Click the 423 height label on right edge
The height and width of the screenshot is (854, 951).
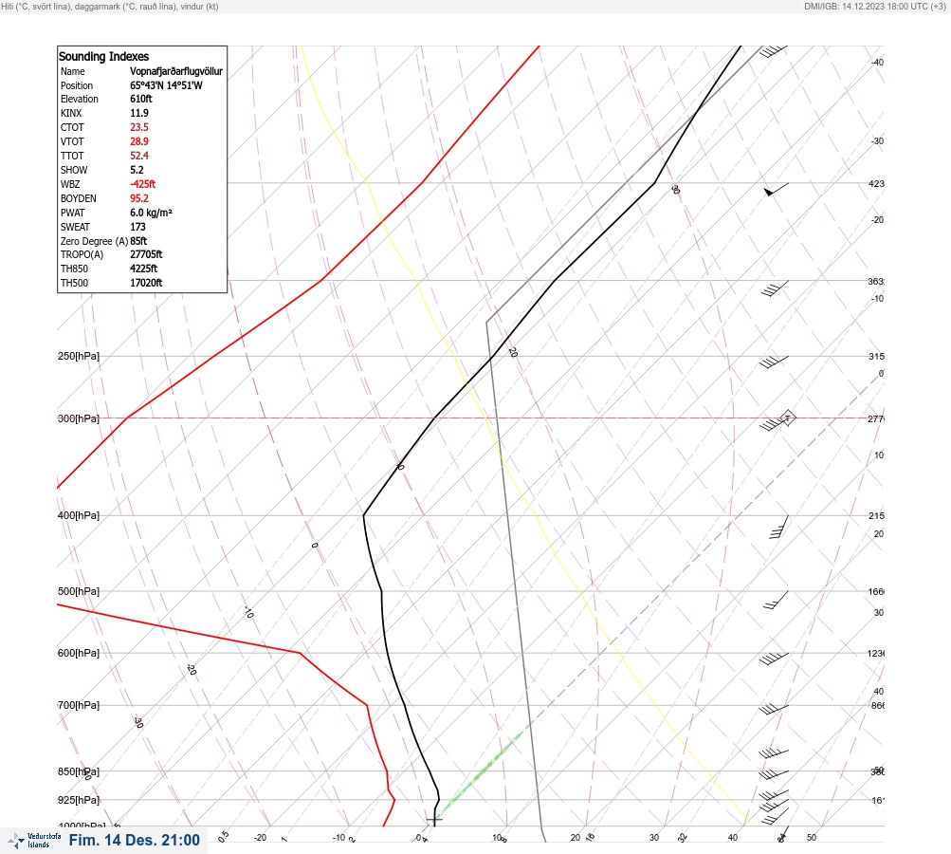(876, 183)
